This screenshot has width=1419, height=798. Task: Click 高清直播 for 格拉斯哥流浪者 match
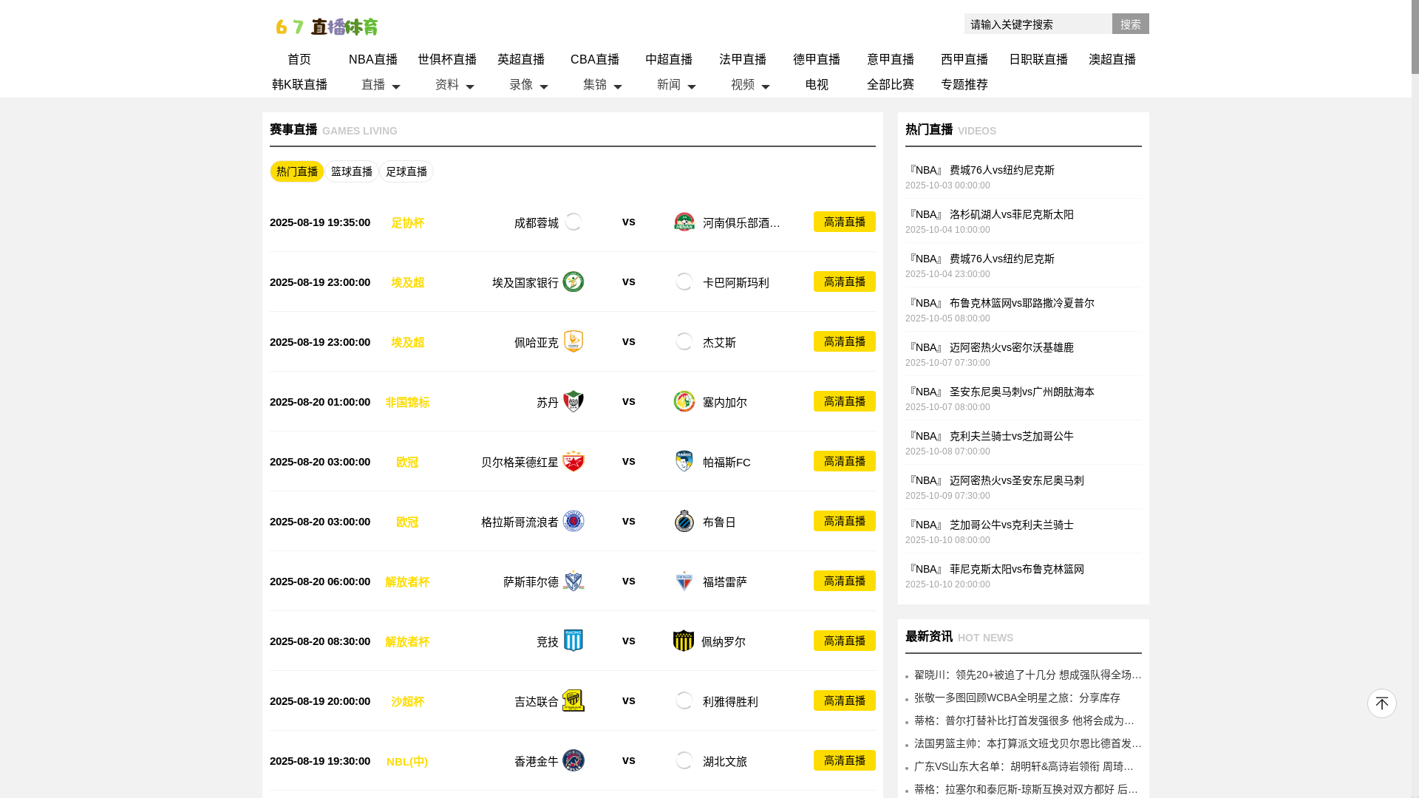[x=845, y=521]
